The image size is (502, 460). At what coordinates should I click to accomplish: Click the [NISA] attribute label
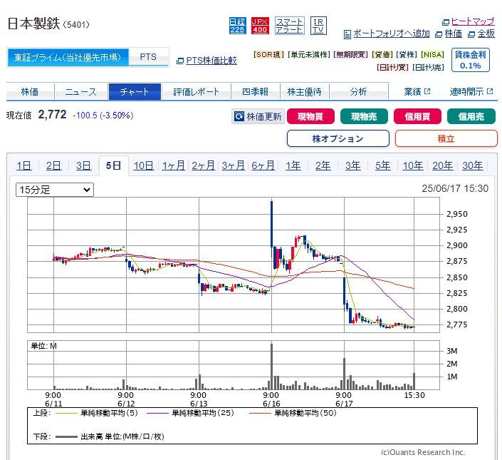click(432, 55)
